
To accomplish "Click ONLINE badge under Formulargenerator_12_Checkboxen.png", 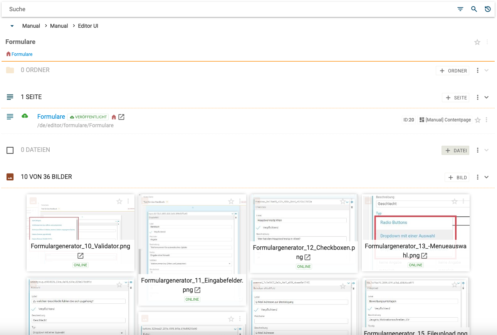I will pos(304,267).
